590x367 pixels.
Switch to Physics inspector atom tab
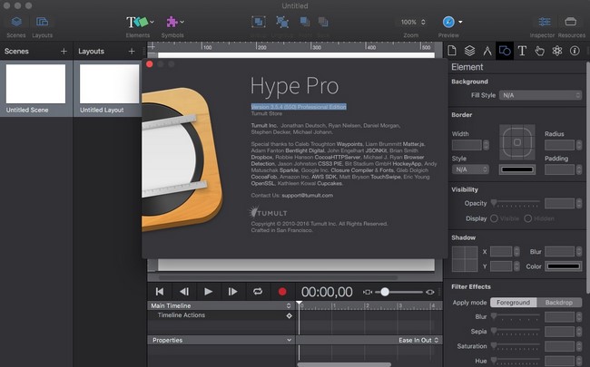pyautogui.click(x=557, y=51)
